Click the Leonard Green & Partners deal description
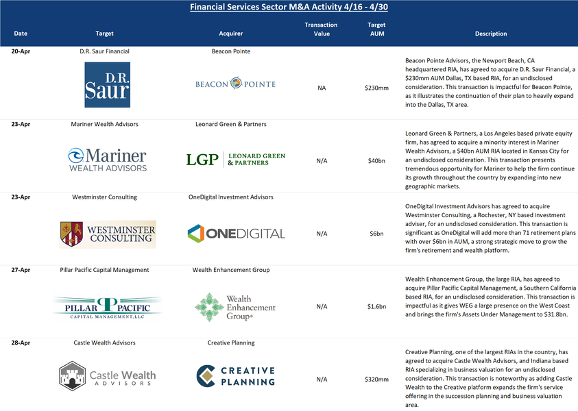Image resolution: width=578 pixels, height=411 pixels. click(x=490, y=160)
